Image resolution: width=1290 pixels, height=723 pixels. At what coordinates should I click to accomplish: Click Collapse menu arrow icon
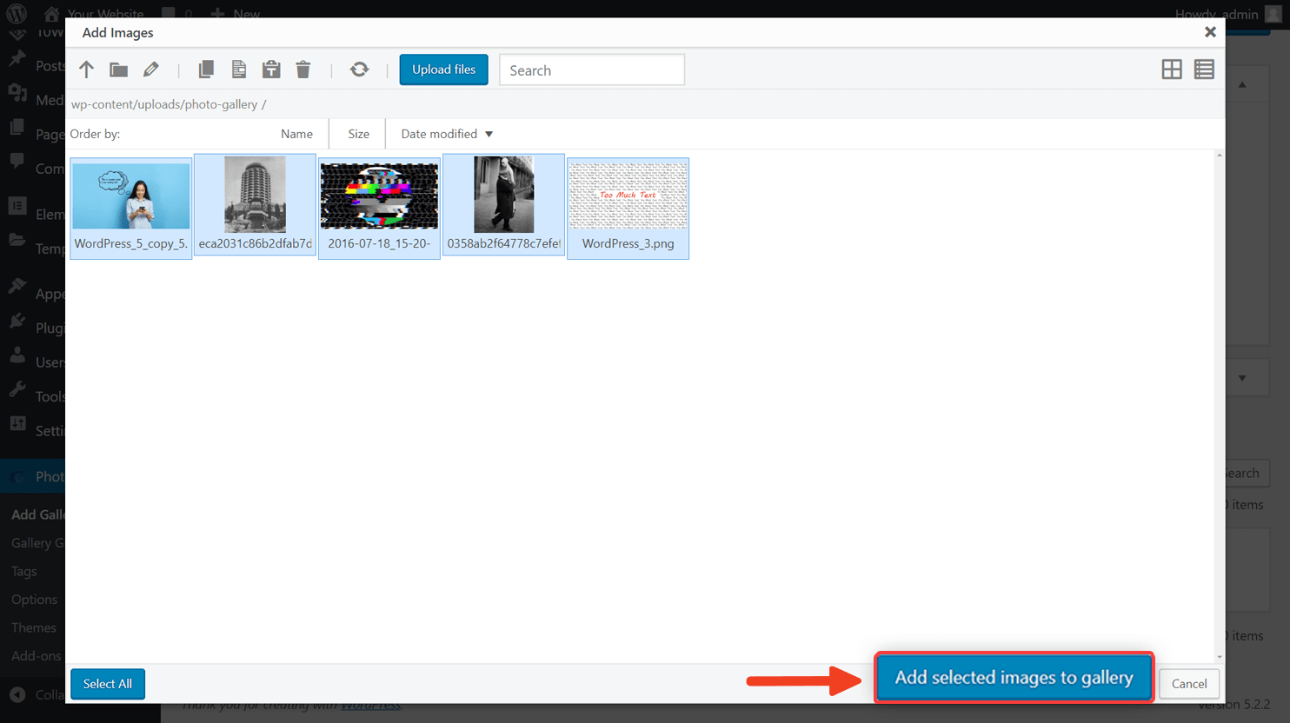pos(17,694)
